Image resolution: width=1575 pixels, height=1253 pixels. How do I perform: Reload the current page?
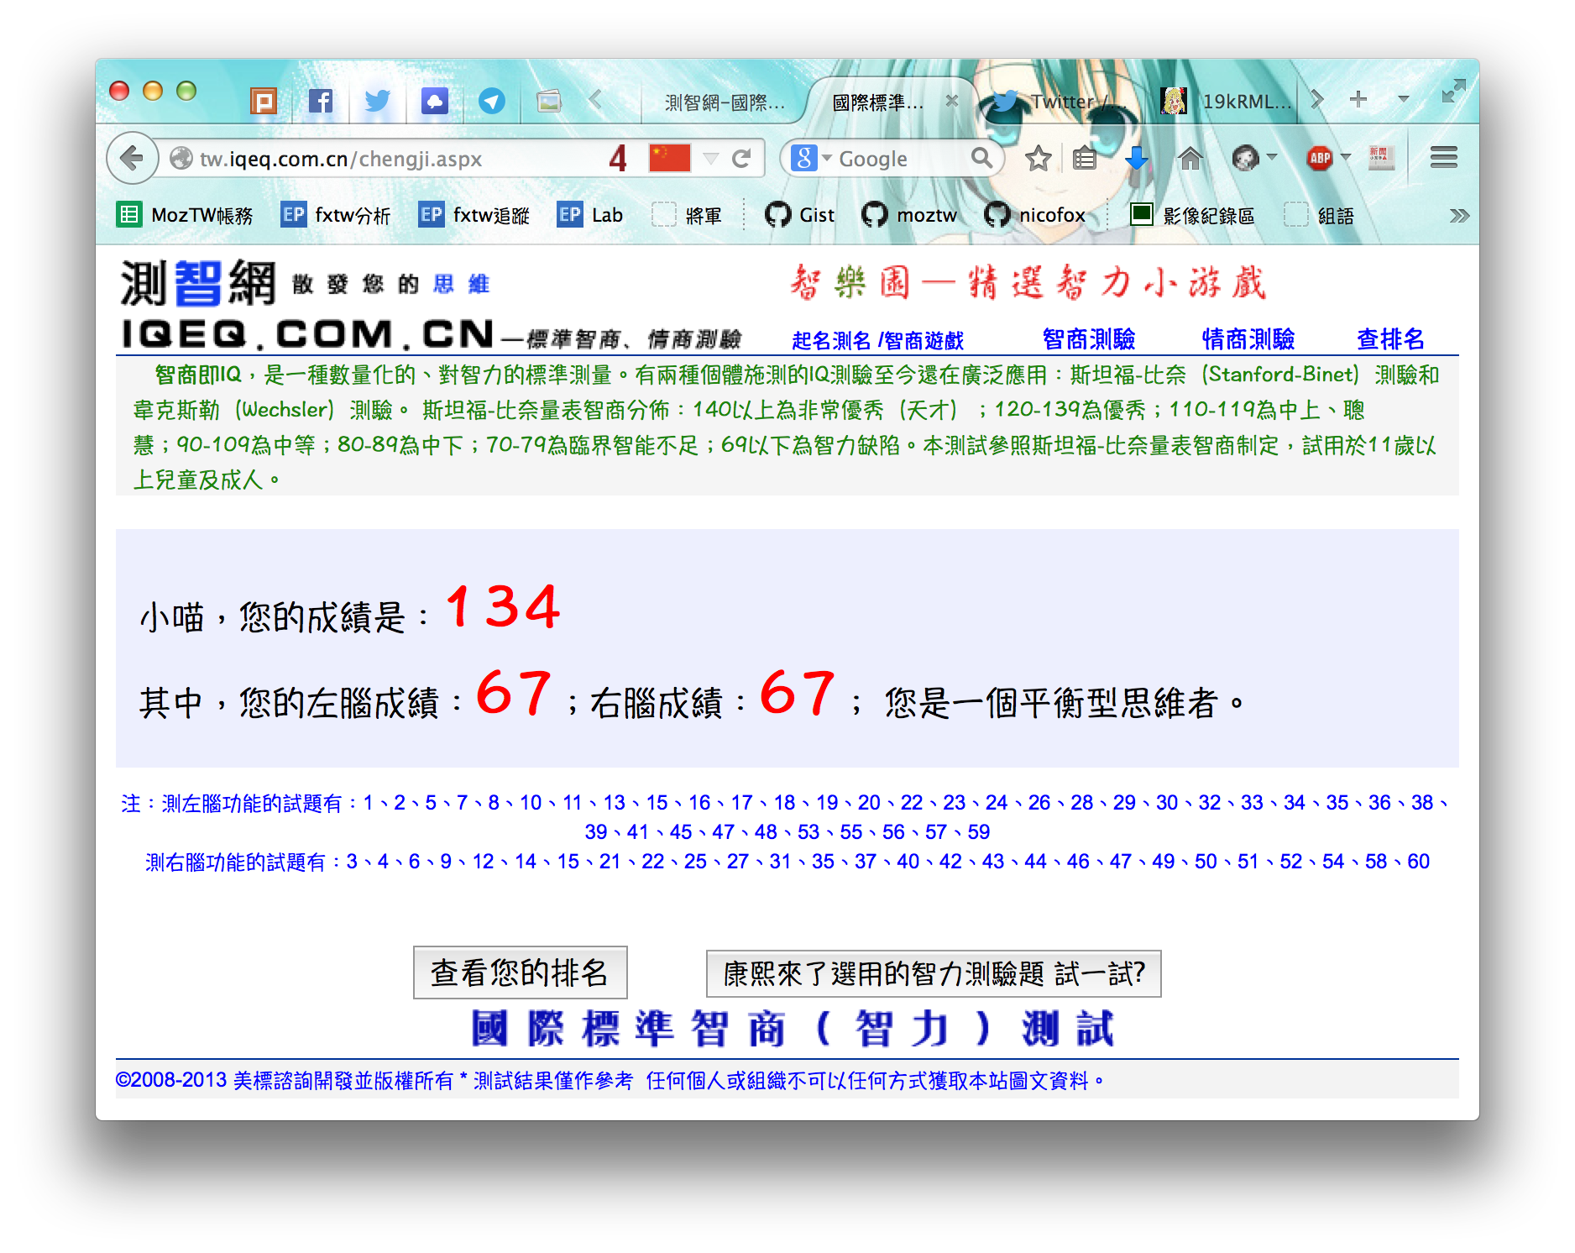coord(741,159)
